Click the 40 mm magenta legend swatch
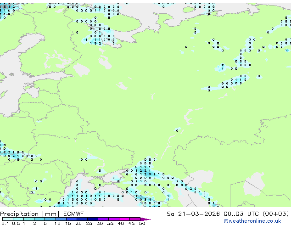Viewport: 291px width, 225px height. (x=124, y=219)
